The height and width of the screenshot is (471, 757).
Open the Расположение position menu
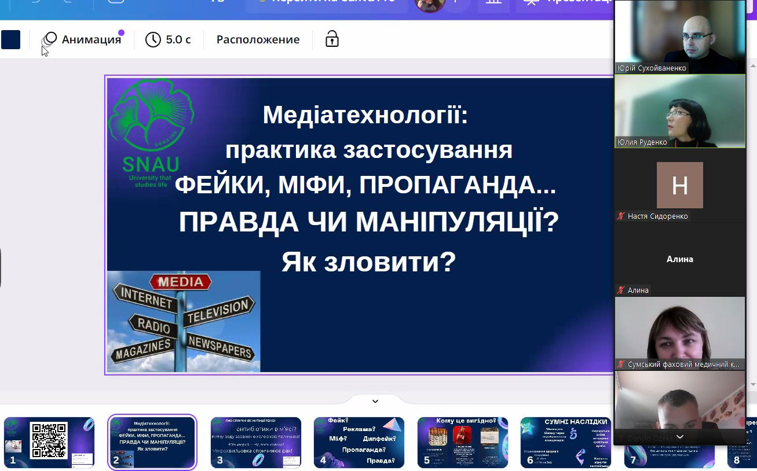(x=258, y=39)
